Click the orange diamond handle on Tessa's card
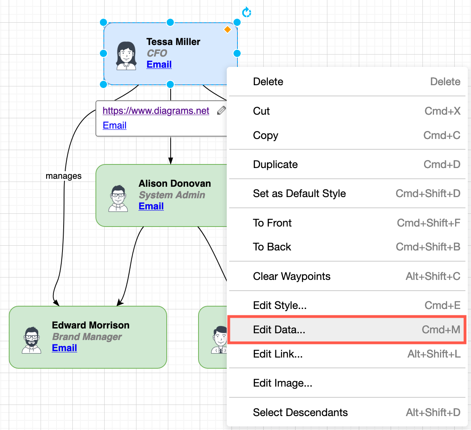The height and width of the screenshot is (430, 471). click(x=228, y=29)
